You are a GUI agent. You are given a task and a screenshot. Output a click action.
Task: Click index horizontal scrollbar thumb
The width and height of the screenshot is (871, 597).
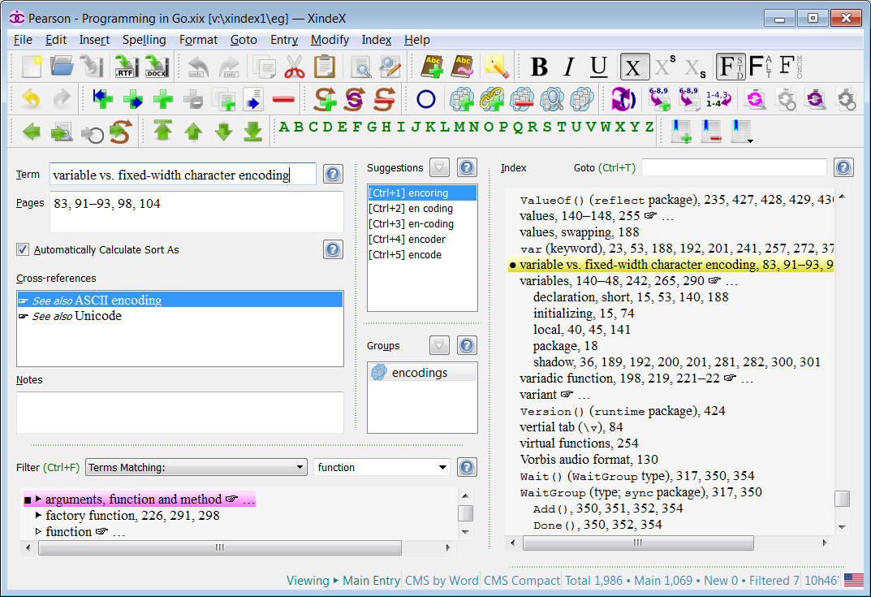[x=638, y=543]
